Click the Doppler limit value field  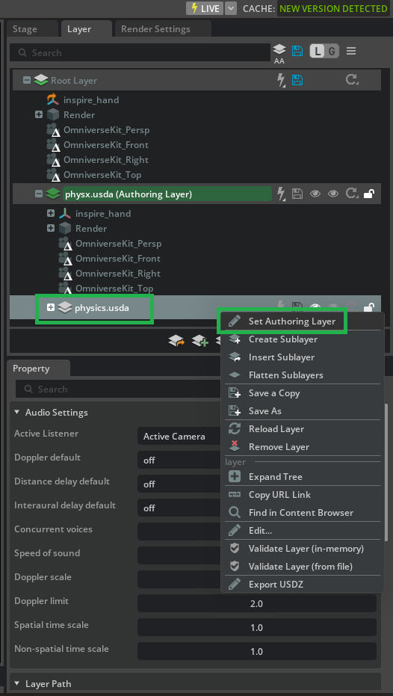point(257,604)
